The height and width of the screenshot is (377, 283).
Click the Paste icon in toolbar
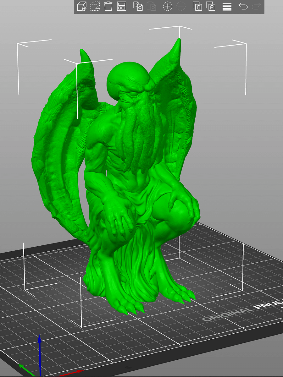(151, 6)
